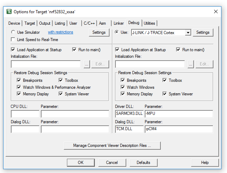227x173 pixels.
Task: Click the CPU DLL input field
Action: [25, 114]
